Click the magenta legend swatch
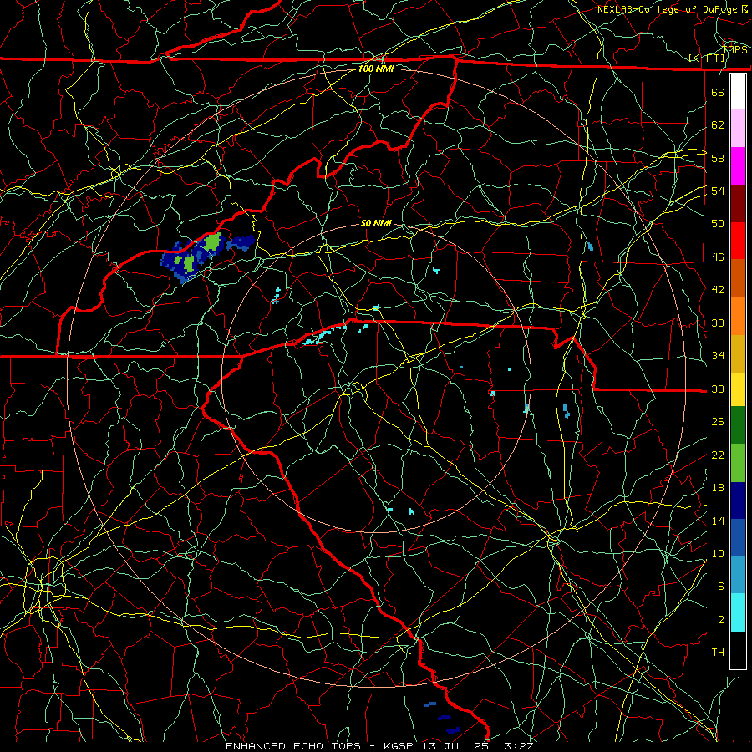 pos(738,166)
